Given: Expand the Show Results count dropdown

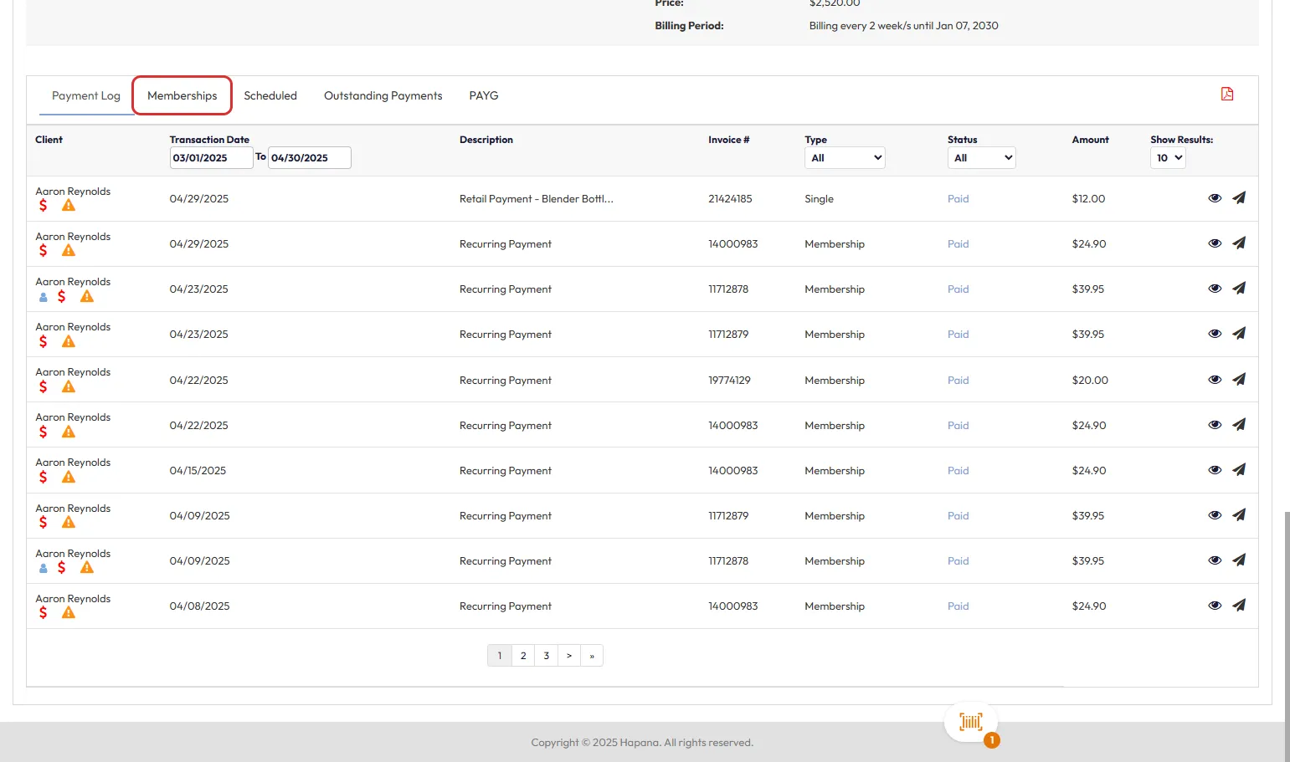Looking at the screenshot, I should point(1168,158).
